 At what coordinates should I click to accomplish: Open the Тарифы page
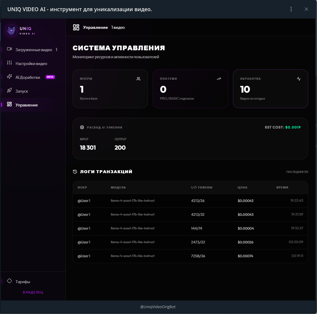coord(23,282)
